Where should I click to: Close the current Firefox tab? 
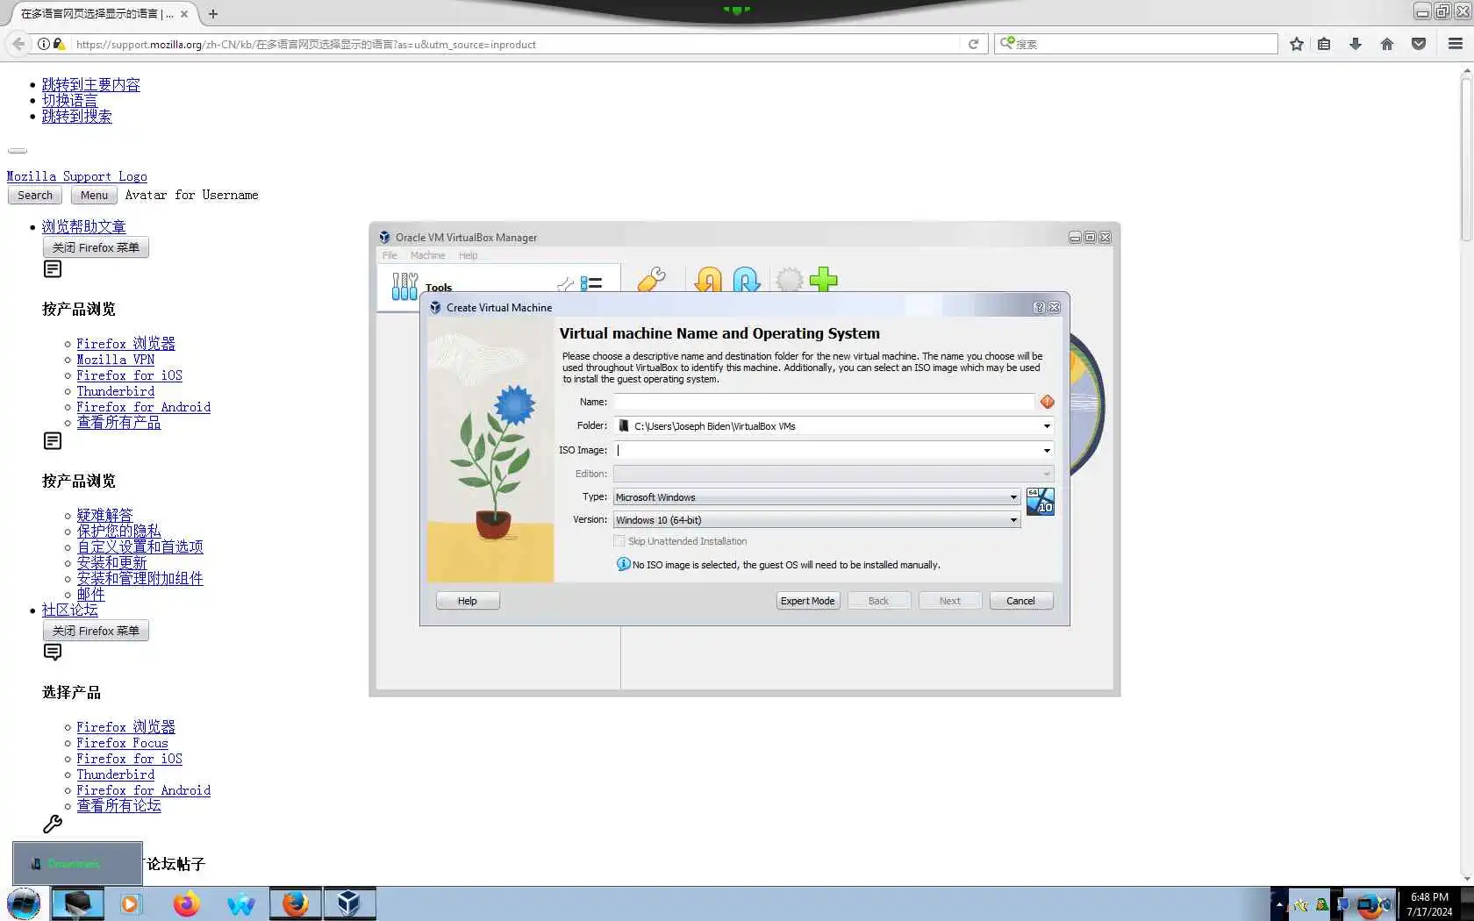point(184,14)
